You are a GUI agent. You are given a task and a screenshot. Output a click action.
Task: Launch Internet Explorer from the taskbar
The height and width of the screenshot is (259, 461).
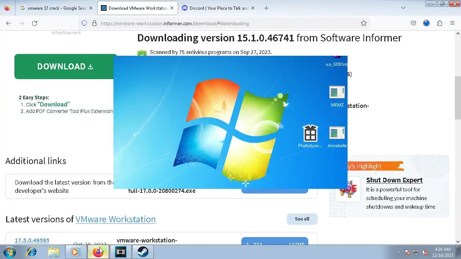pyautogui.click(x=32, y=252)
